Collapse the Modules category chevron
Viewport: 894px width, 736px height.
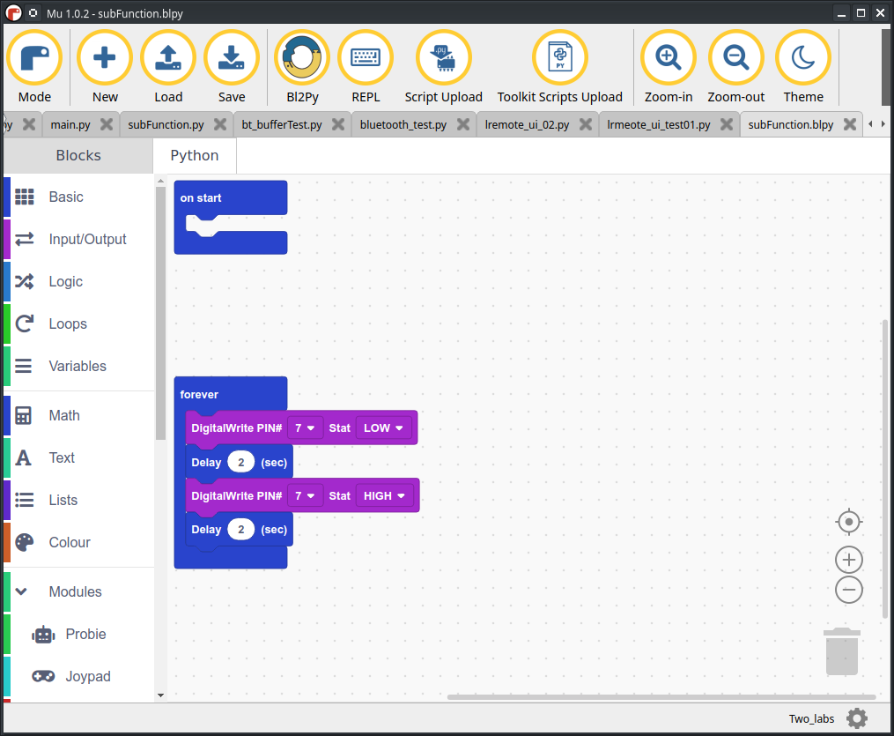click(21, 591)
